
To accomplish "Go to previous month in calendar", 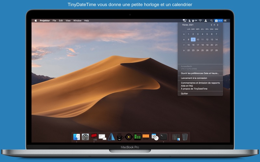I will point(212,25).
